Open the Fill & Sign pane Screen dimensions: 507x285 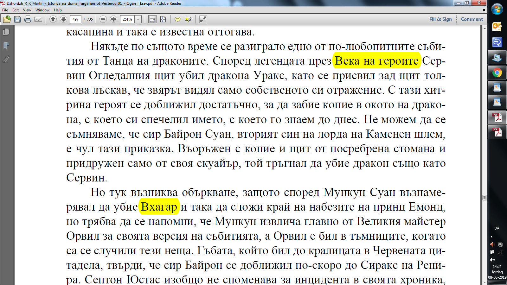coord(440,19)
